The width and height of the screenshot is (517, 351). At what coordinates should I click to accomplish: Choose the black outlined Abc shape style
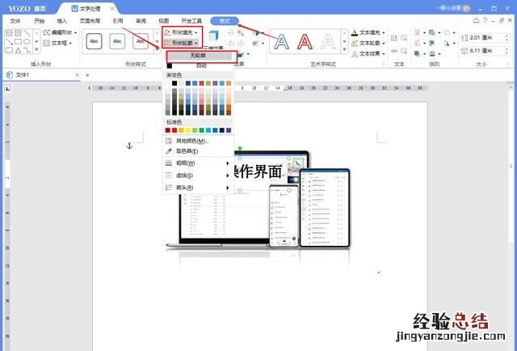(94, 41)
